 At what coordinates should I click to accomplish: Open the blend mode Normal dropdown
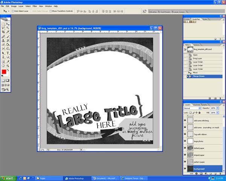click(x=200, y=108)
